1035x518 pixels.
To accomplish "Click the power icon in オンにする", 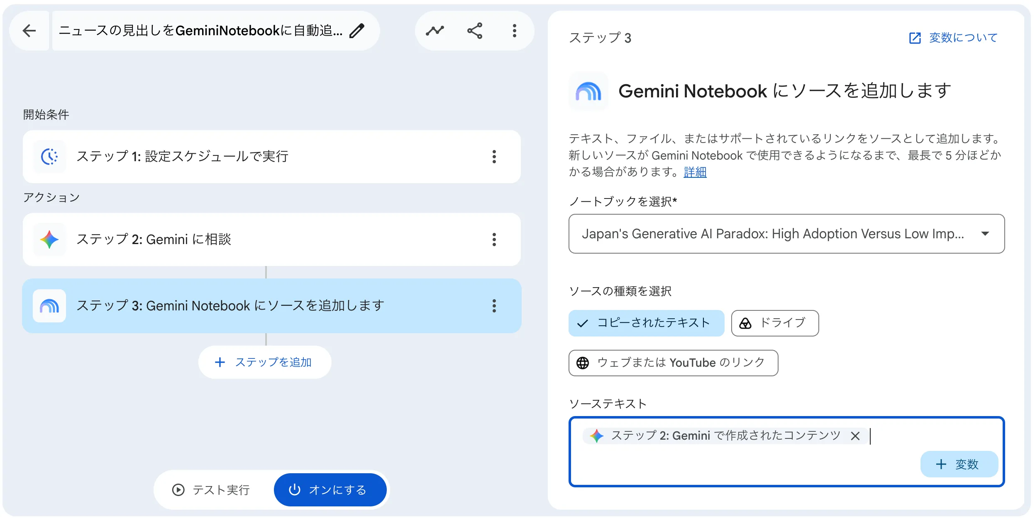I will coord(294,490).
